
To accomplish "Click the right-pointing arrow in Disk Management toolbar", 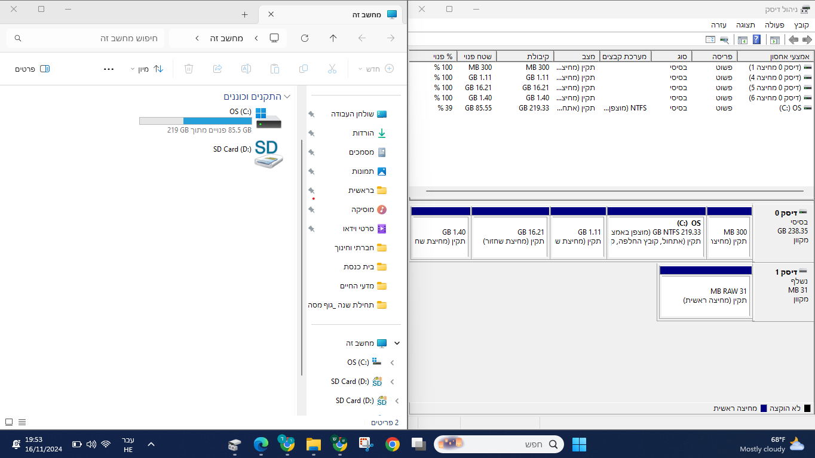I will click(x=806, y=39).
